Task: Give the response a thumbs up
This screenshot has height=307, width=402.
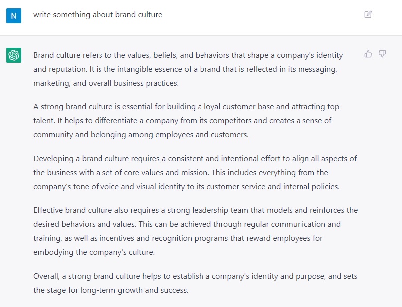Action: (x=368, y=54)
